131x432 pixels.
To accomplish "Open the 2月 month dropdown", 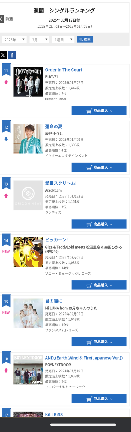I will pos(39,39).
